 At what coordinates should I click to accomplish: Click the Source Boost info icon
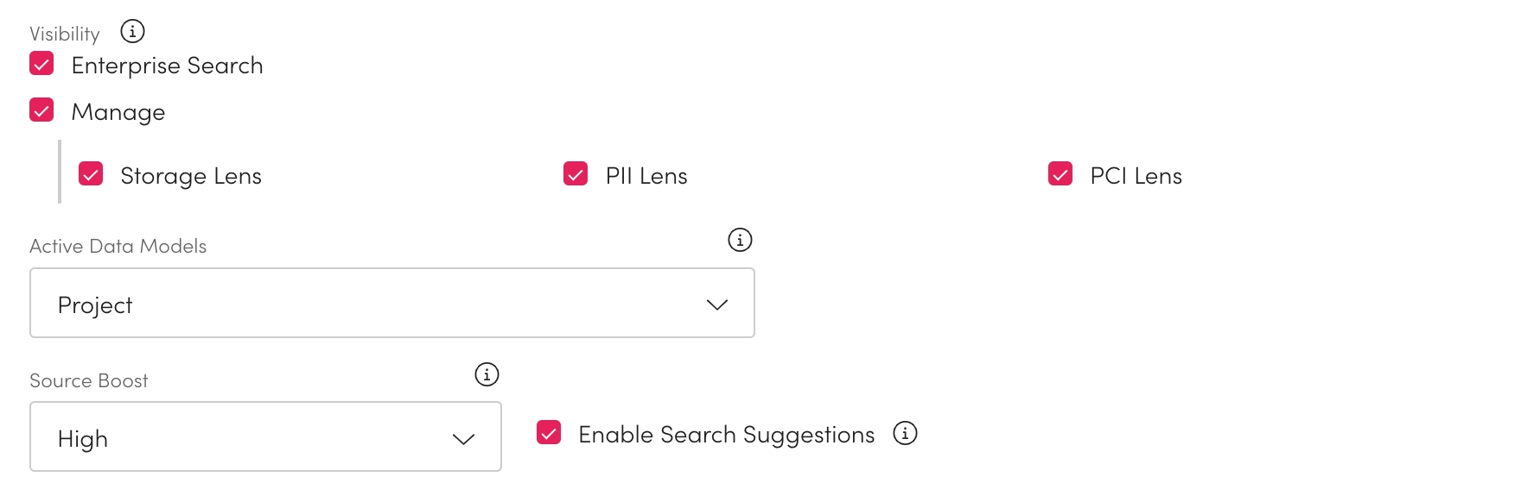487,374
